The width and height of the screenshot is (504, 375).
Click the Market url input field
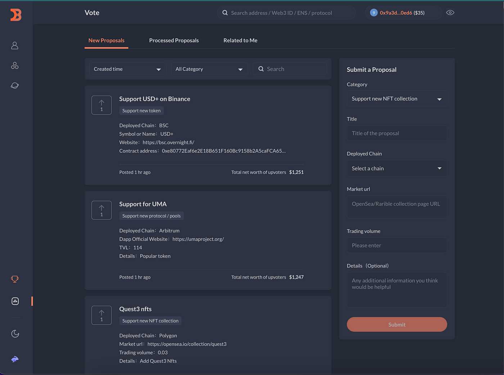click(x=397, y=207)
